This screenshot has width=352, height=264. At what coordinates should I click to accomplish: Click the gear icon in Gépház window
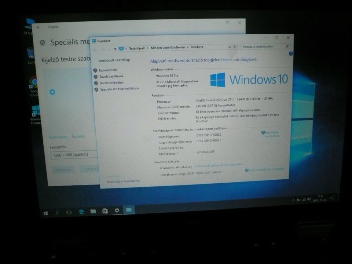click(x=43, y=43)
